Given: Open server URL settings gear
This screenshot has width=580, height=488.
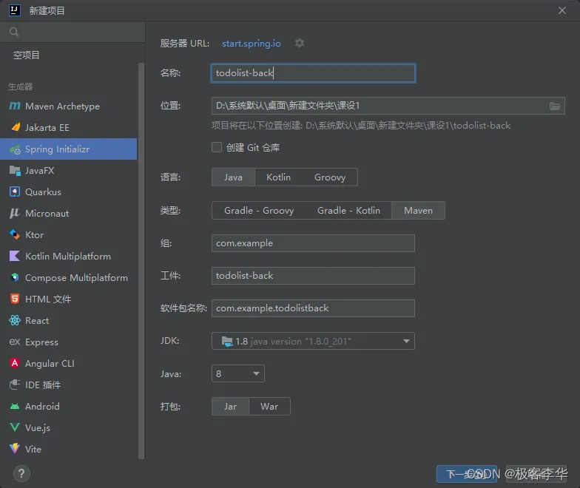Looking at the screenshot, I should click(x=299, y=43).
